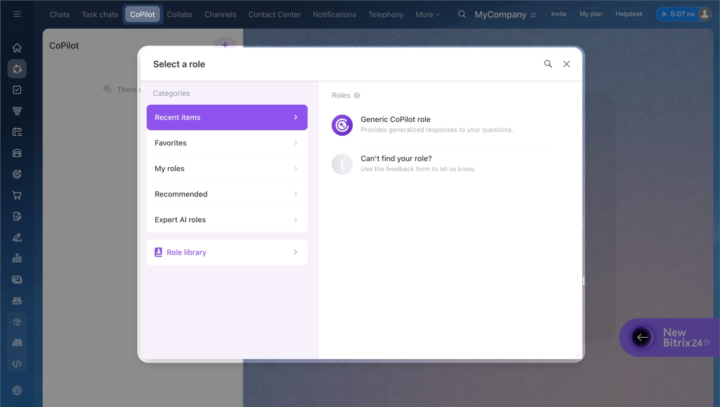Open the analytics bar chart sidebar icon

click(17, 258)
